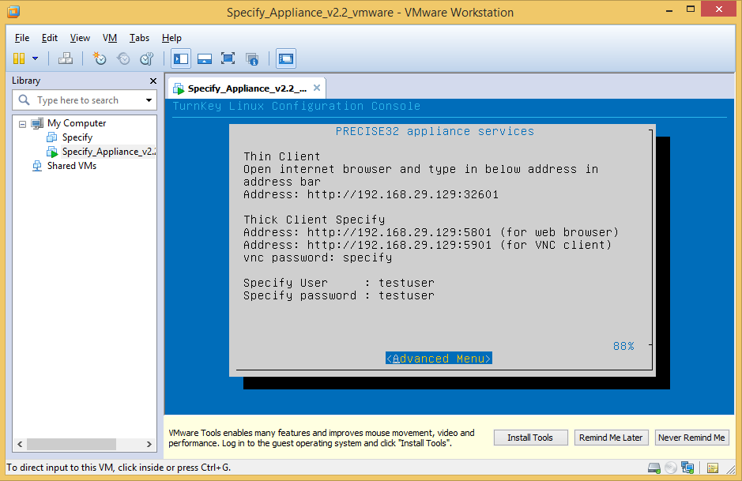Open the Tabs menu
Image resolution: width=742 pixels, height=481 pixels.
(x=139, y=38)
